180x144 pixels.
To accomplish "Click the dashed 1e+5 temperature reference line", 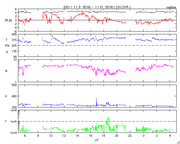I will (x=97, y=121).
